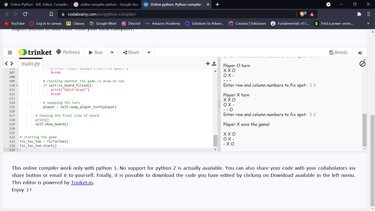This screenshot has height=211, width=375.
Task: Click the editor scrollbar down arrow
Action: (x=215, y=150)
